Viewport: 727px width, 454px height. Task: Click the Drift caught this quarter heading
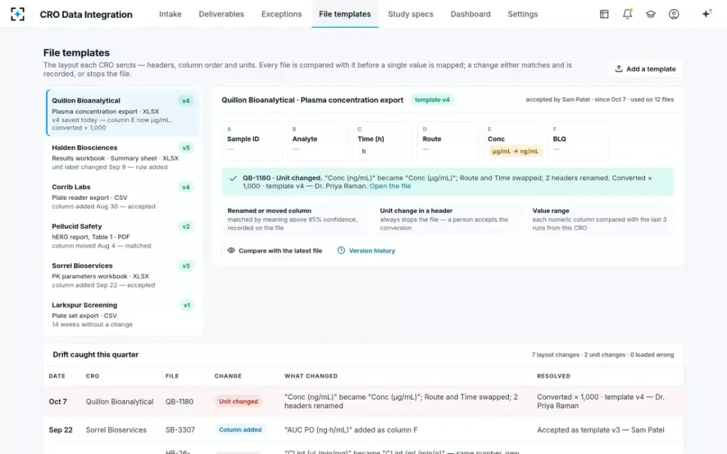96,355
